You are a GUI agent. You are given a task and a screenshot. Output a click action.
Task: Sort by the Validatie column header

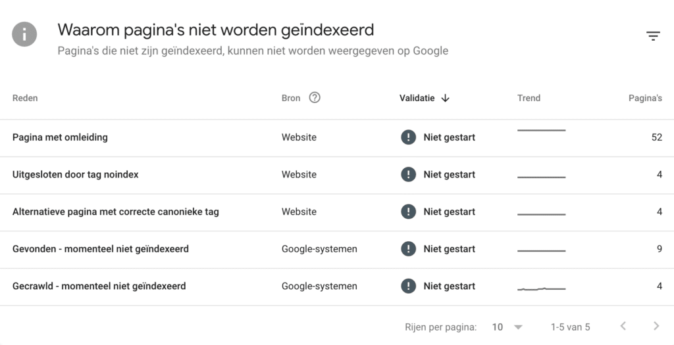coord(417,98)
